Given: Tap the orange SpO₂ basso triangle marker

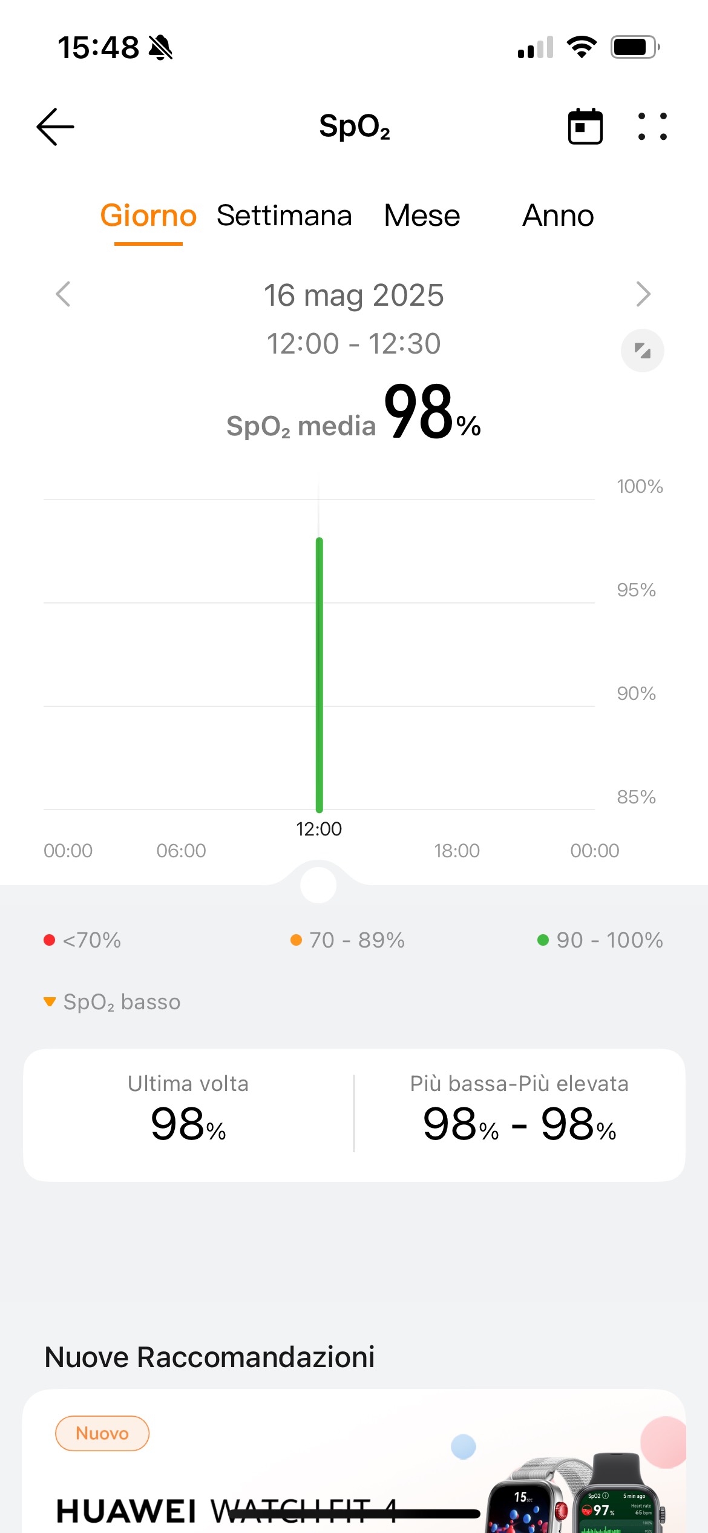Looking at the screenshot, I should pos(50,1001).
